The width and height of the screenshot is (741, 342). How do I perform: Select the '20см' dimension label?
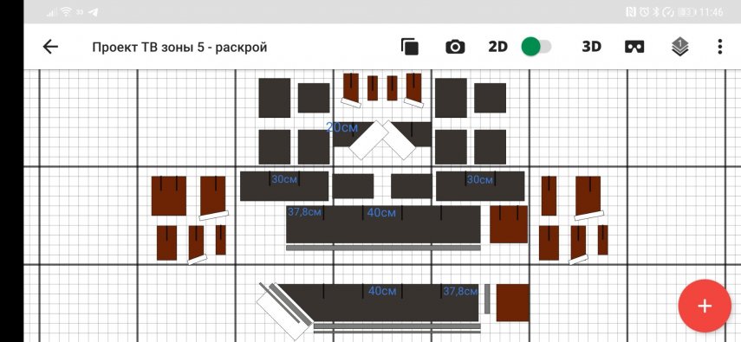pos(342,127)
